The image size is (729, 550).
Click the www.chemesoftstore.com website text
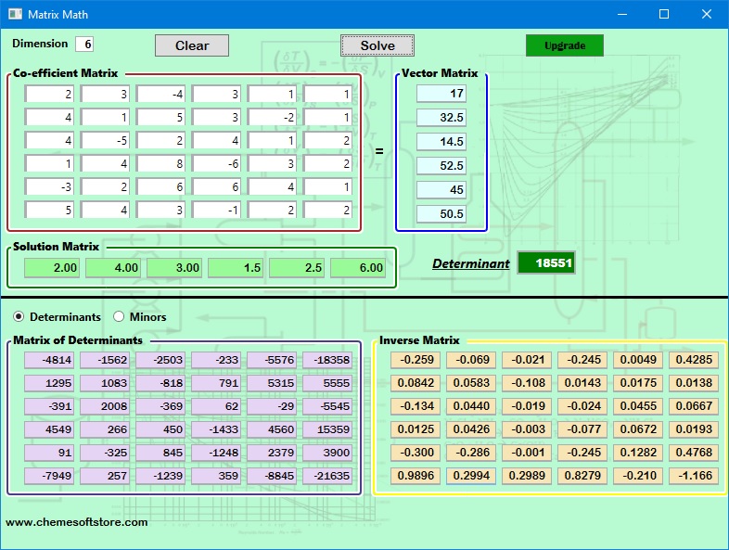(x=77, y=522)
